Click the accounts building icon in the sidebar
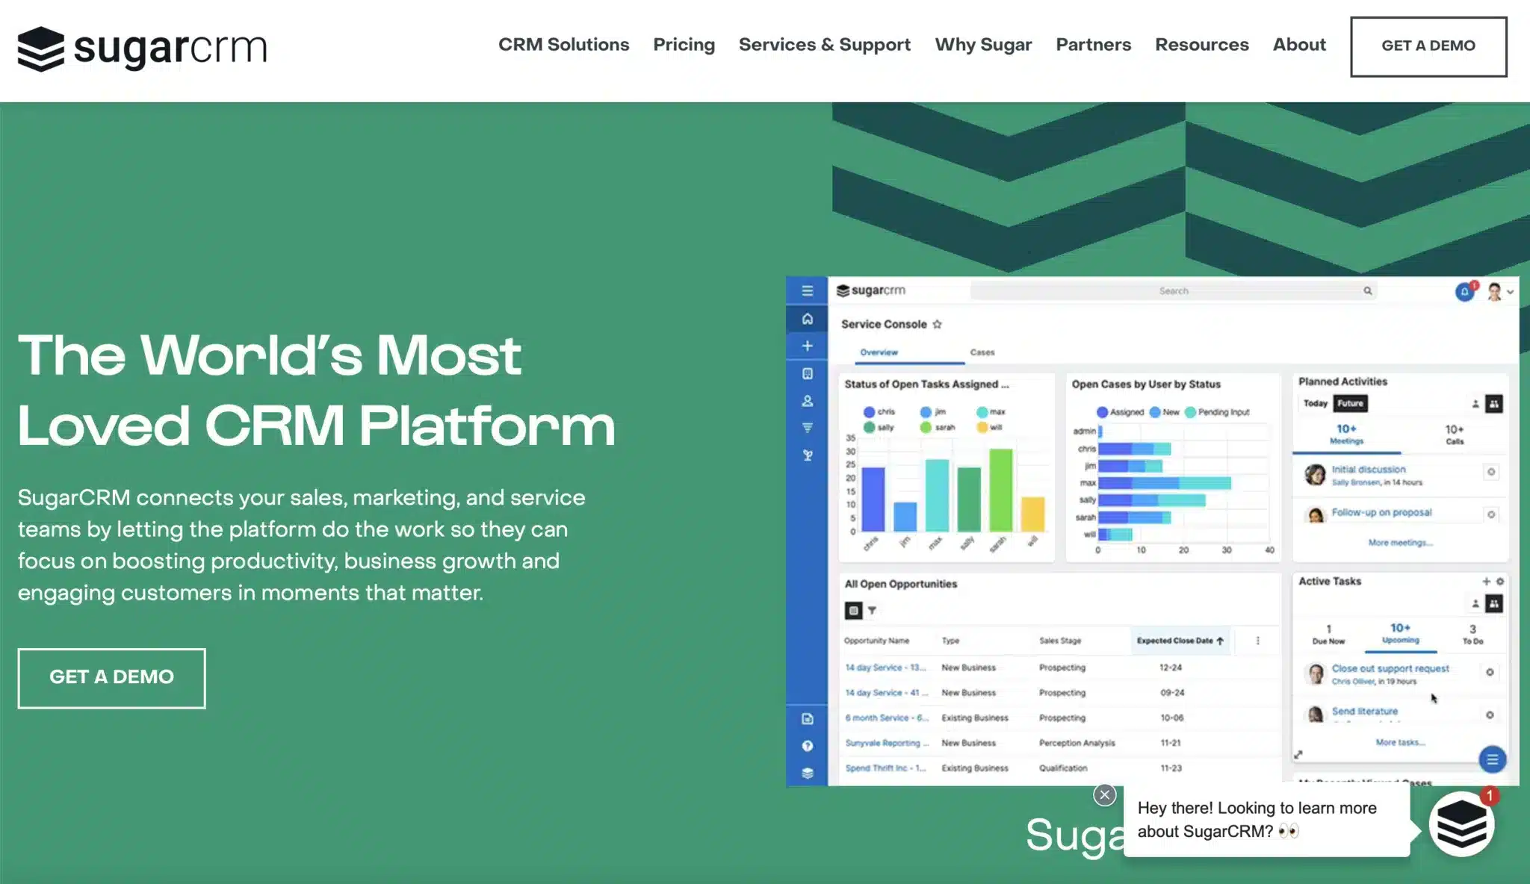1530x884 pixels. [807, 373]
